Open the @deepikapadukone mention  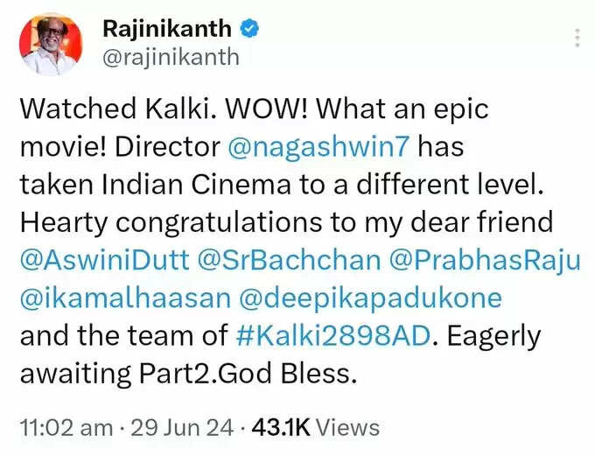coord(371,298)
